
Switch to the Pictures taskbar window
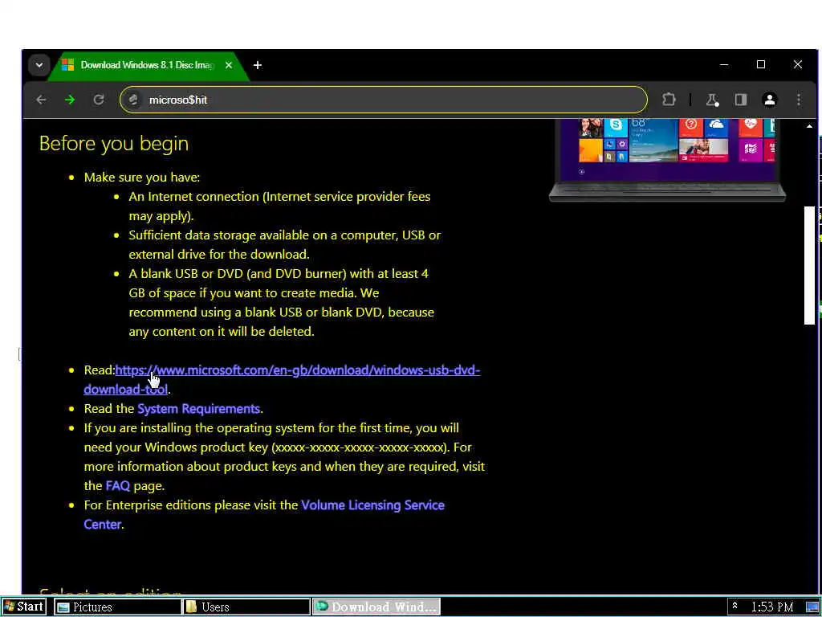tap(117, 607)
